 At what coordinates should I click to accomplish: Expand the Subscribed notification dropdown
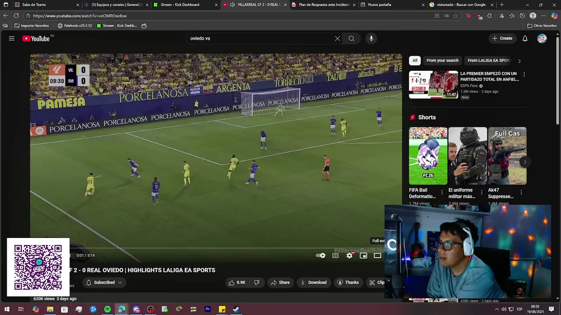click(104, 283)
